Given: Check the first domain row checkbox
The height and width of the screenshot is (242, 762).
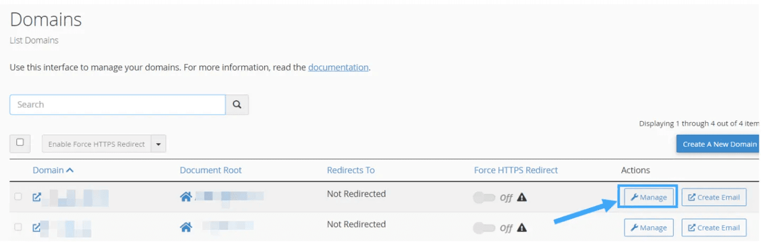Looking at the screenshot, I should click(x=18, y=197).
